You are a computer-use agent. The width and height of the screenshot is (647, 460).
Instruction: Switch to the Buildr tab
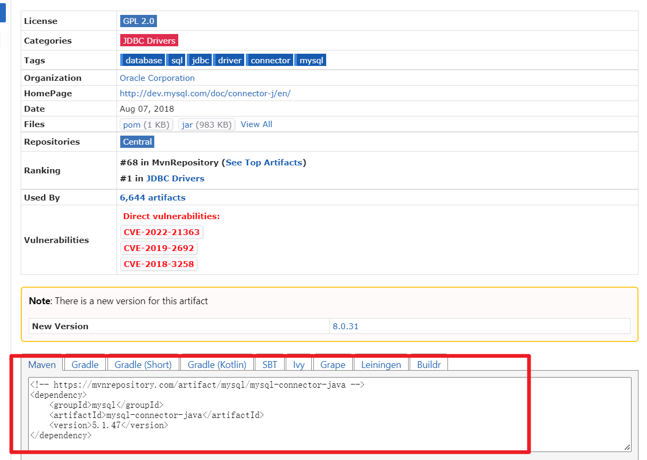[429, 364]
